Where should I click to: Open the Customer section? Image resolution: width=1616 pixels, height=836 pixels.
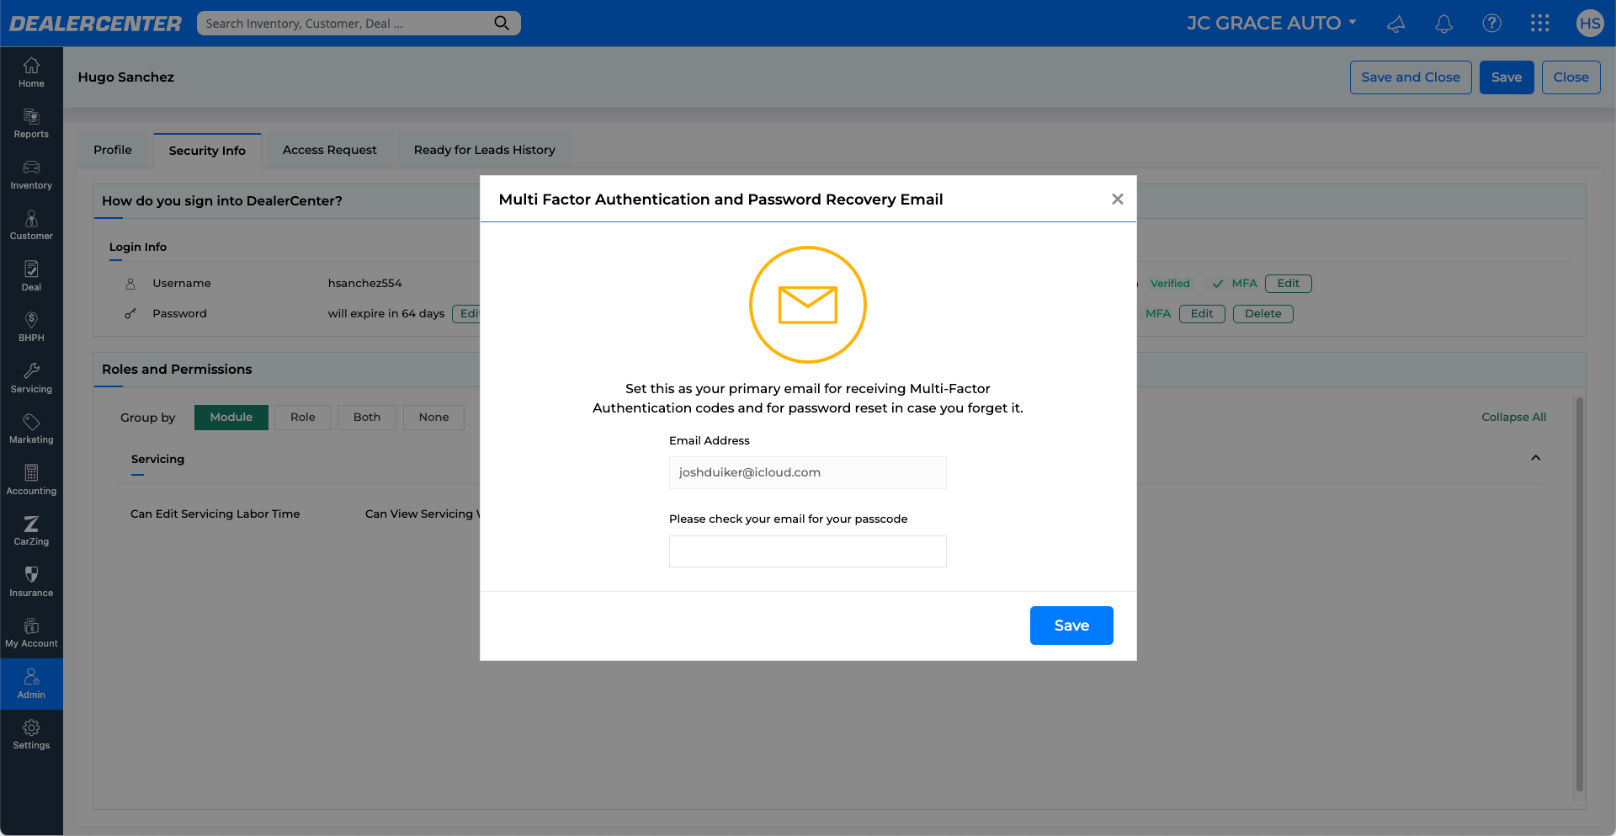pyautogui.click(x=31, y=226)
